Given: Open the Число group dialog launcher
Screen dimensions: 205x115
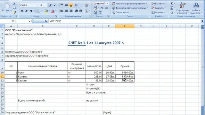Looking at the screenshot, I should [x=108, y=16].
